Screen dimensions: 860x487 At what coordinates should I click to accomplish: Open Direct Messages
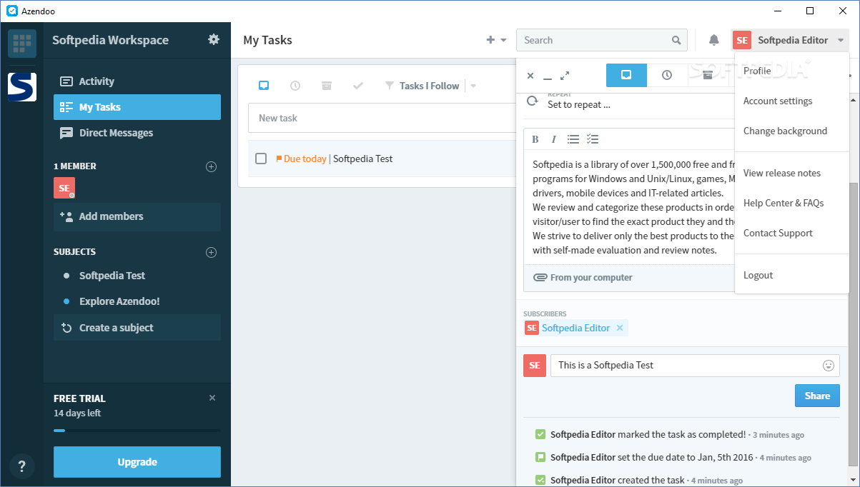(137, 133)
